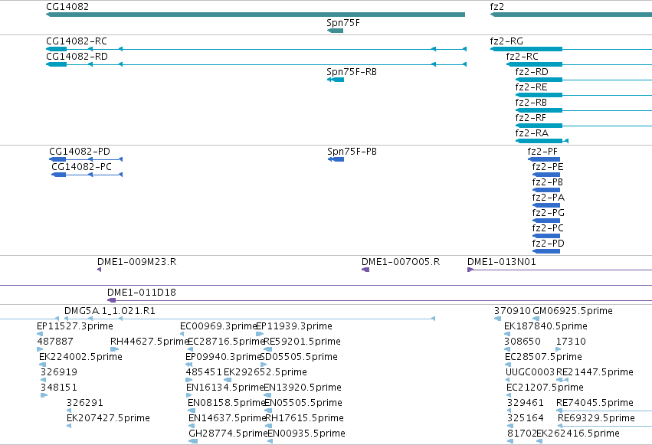Select EST EN13920.5prime
Image resolution: width=652 pixels, height=445 pixels.
pos(267,395)
